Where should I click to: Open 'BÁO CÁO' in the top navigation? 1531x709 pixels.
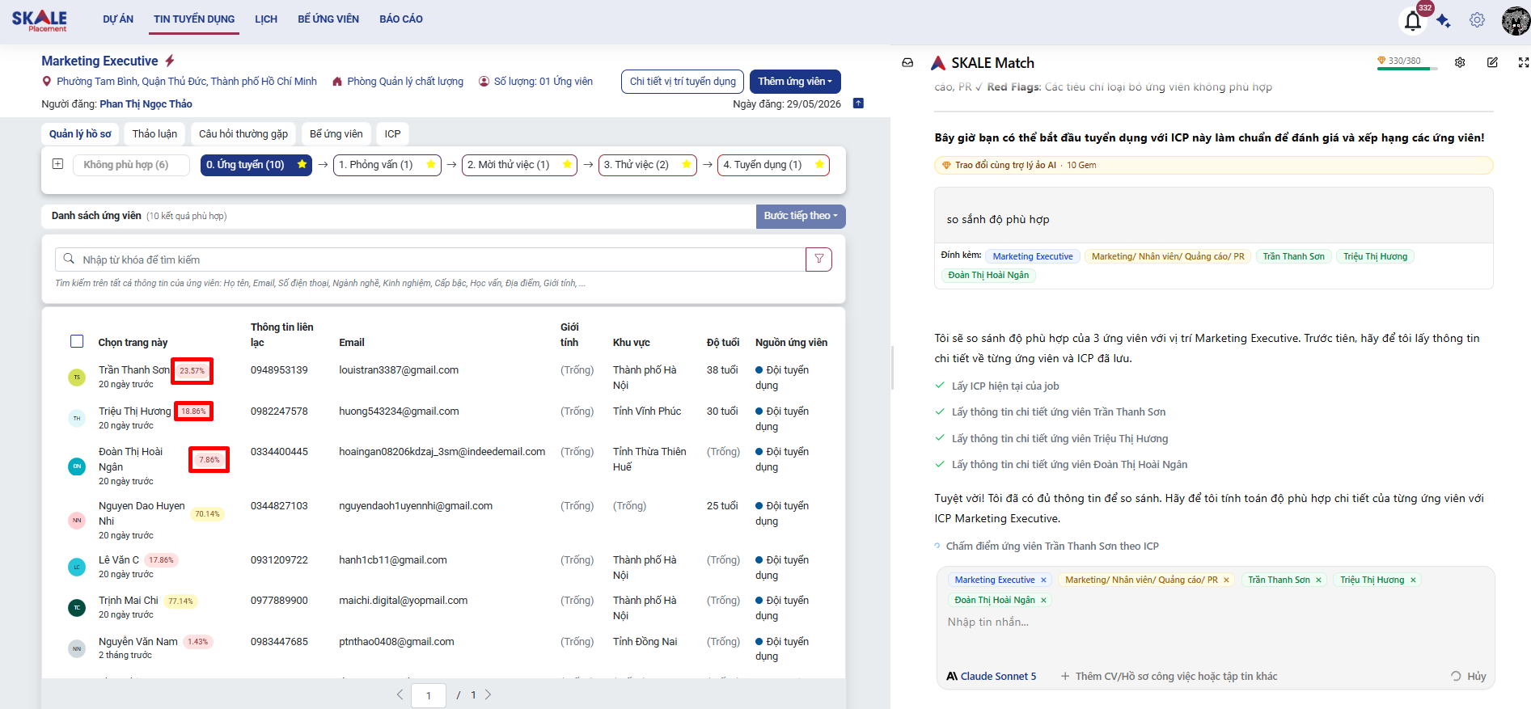click(401, 19)
